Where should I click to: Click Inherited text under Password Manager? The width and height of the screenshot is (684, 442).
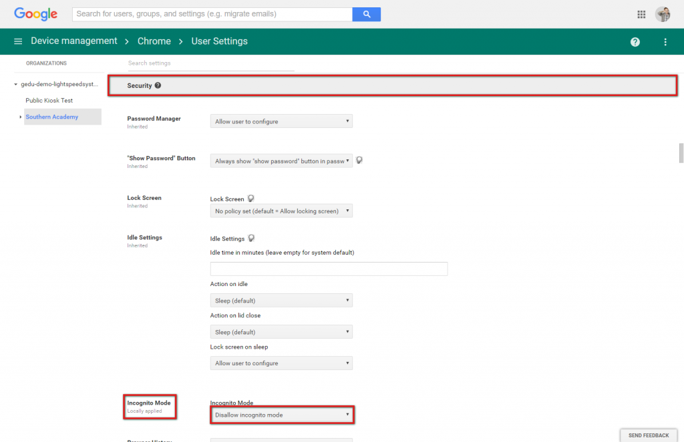point(138,127)
